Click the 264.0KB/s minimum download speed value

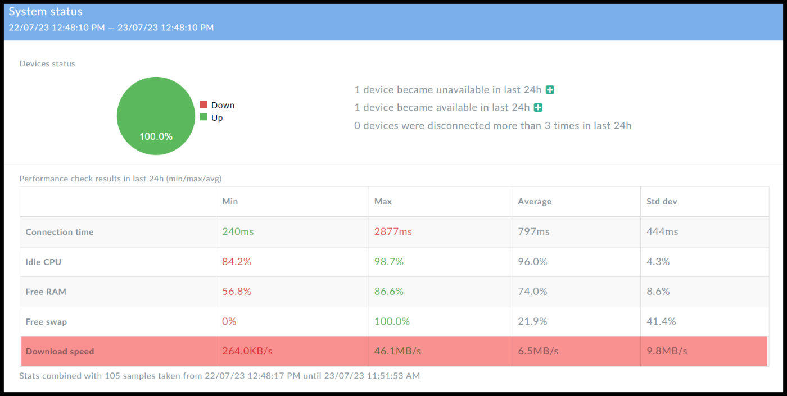247,352
